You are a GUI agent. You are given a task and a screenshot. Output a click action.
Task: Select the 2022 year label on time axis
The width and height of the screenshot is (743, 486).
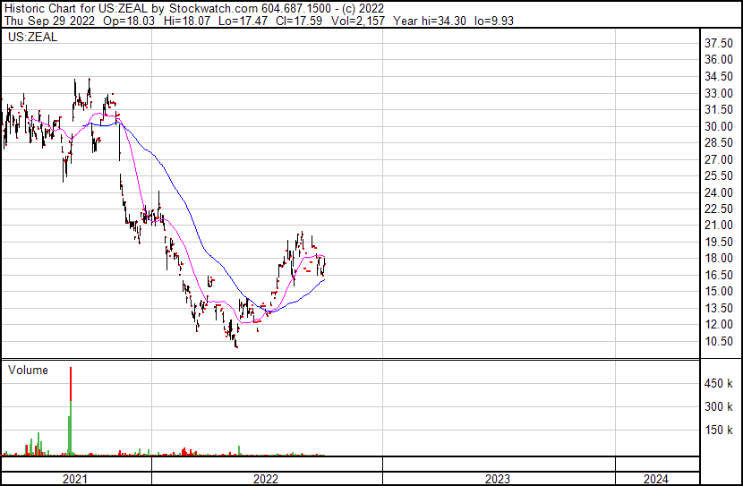click(x=266, y=479)
